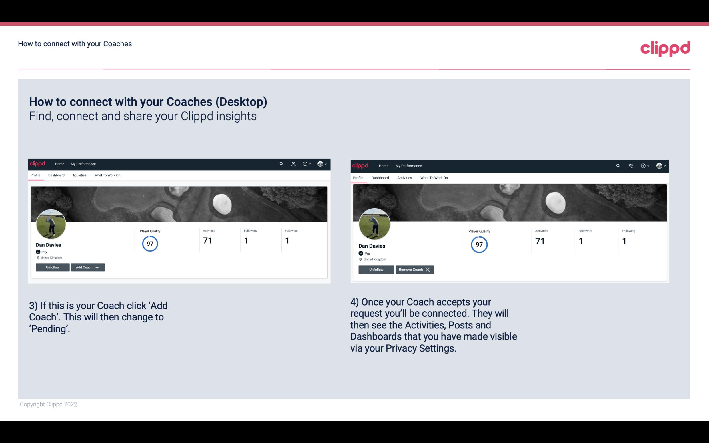Click the Clippd logo icon top left

click(x=39, y=163)
